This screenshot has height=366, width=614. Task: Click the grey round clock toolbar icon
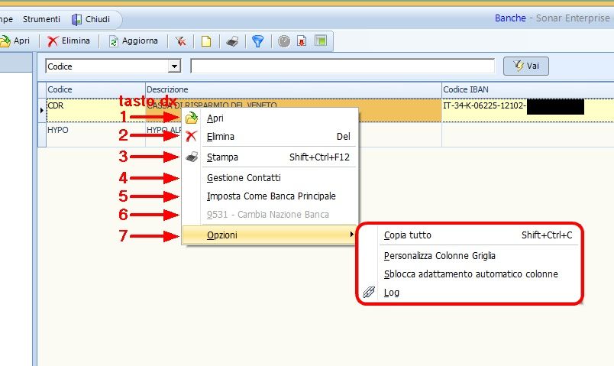coord(283,41)
